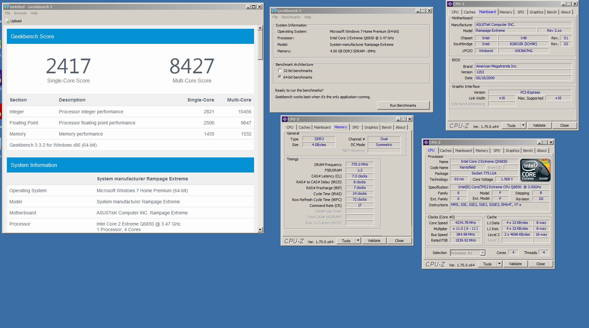This screenshot has width=589, height=328.
Task: Switch to SPD tab in Mainboard CPU-Z window
Action: (520, 12)
